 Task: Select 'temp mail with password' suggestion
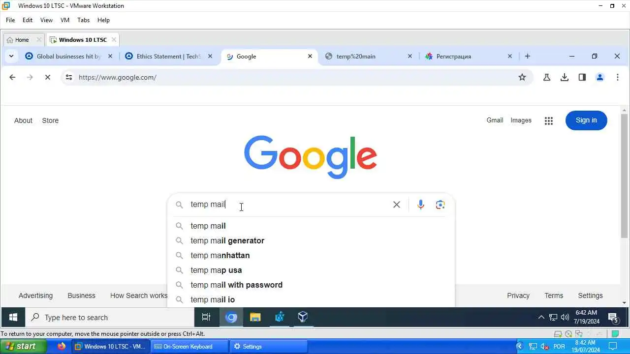(x=311, y=285)
